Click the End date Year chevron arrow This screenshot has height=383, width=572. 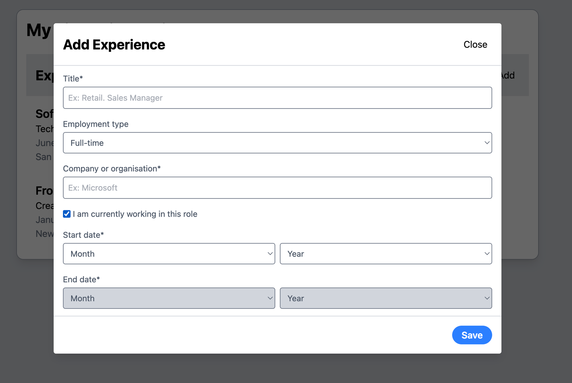tap(487, 298)
